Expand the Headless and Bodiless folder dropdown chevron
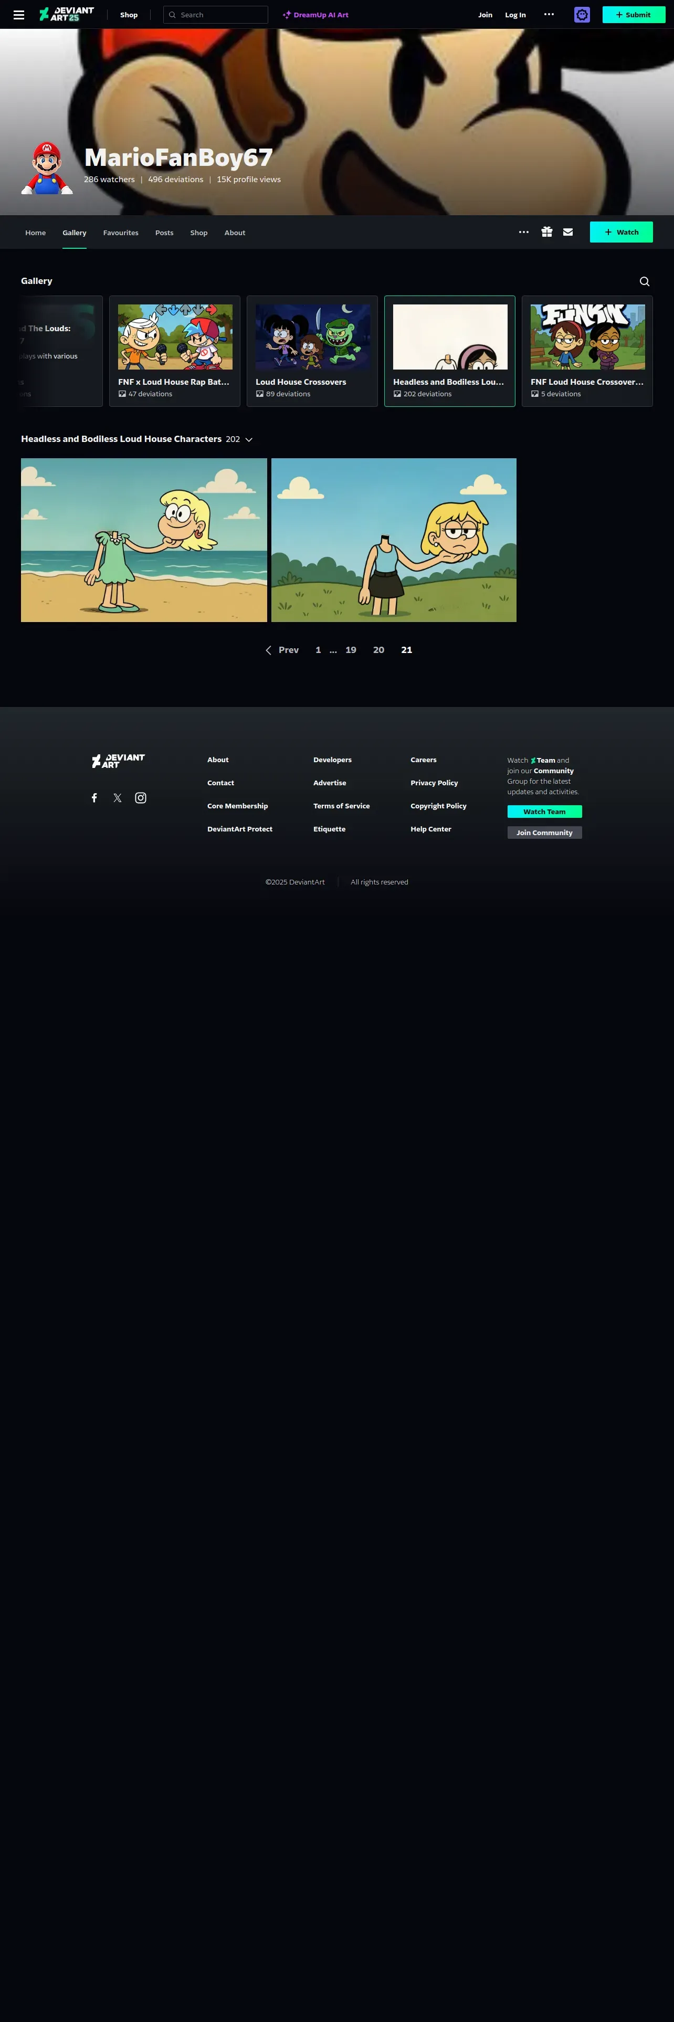 [x=249, y=439]
